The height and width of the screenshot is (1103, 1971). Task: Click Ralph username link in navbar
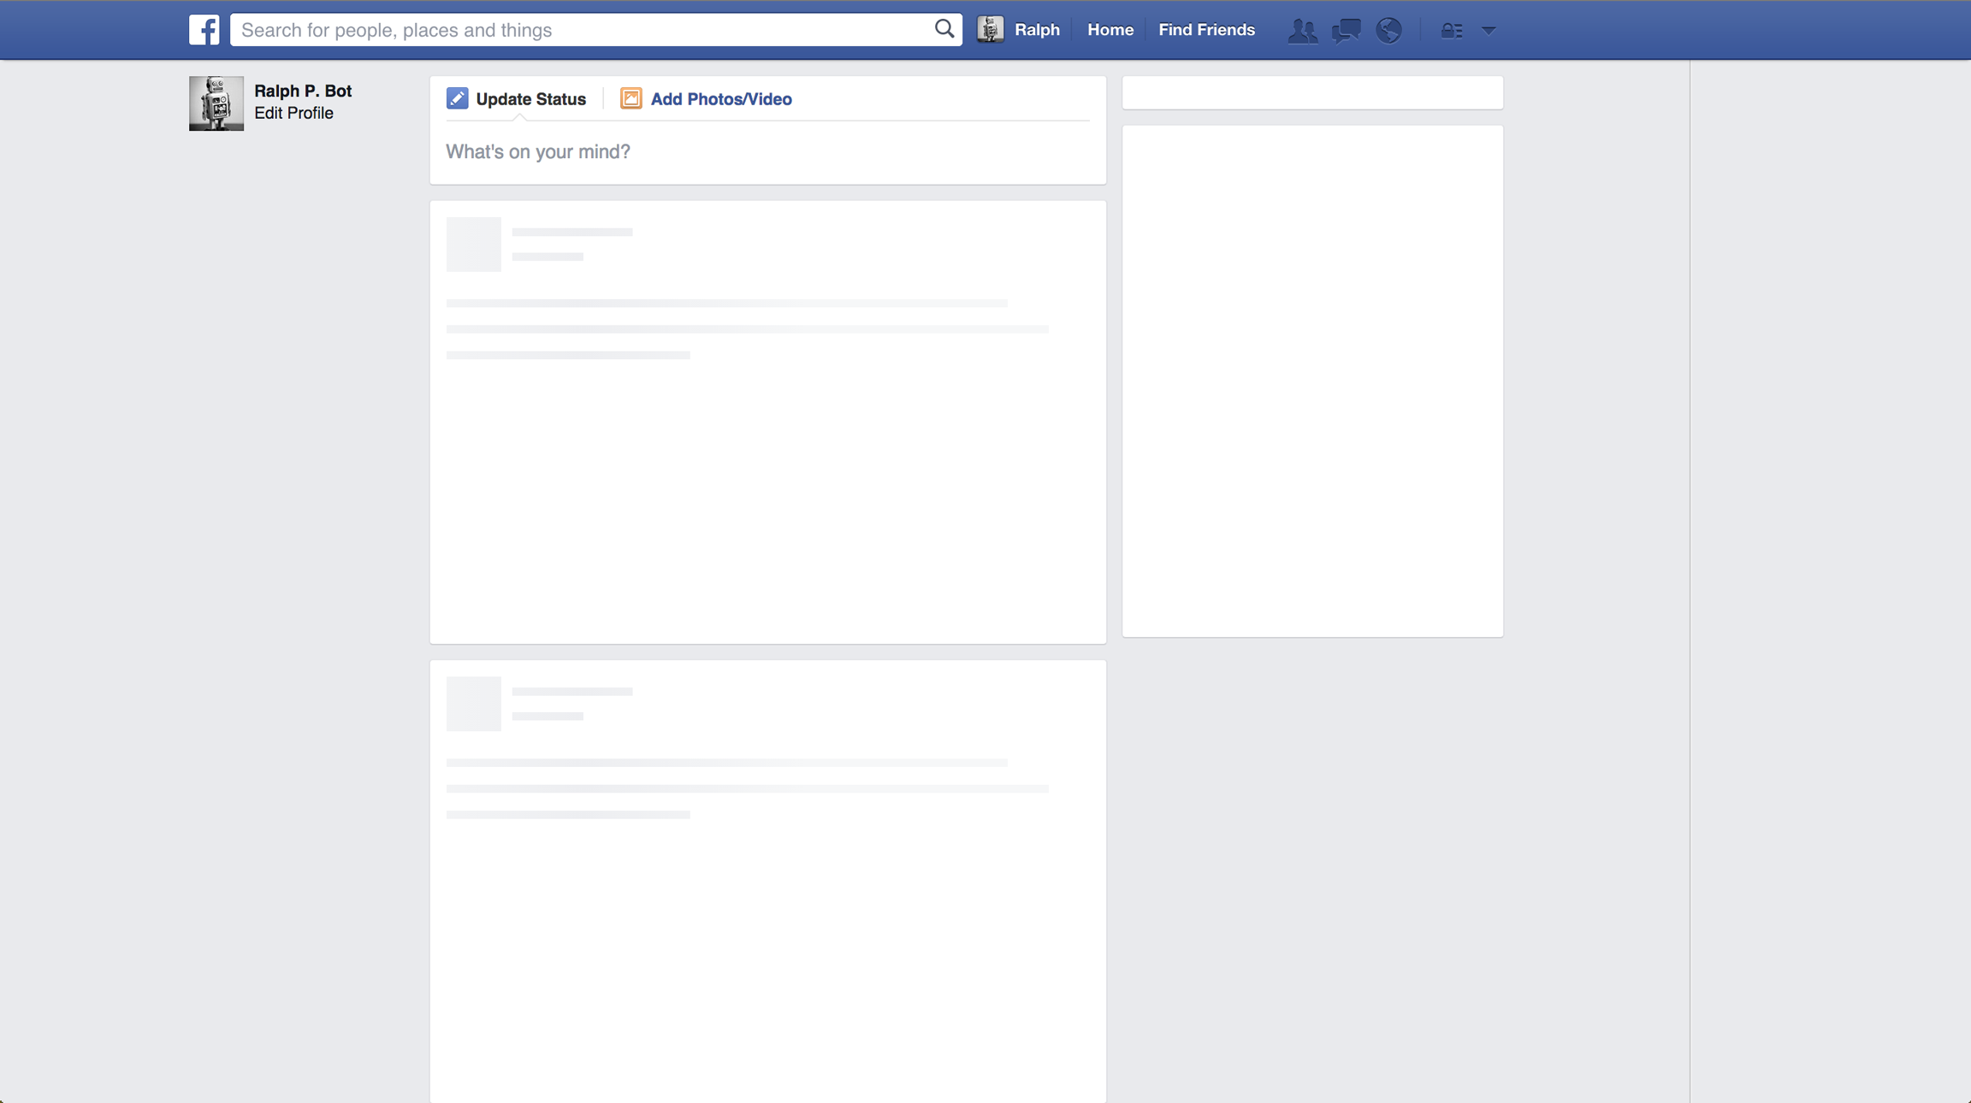[x=1037, y=28]
